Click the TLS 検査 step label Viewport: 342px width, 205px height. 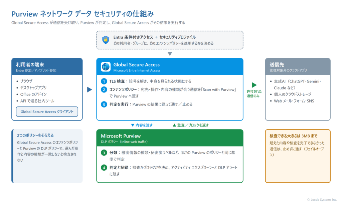(x=117, y=81)
